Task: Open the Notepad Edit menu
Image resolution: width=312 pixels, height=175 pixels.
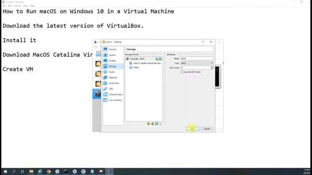Action: tap(10, 6)
